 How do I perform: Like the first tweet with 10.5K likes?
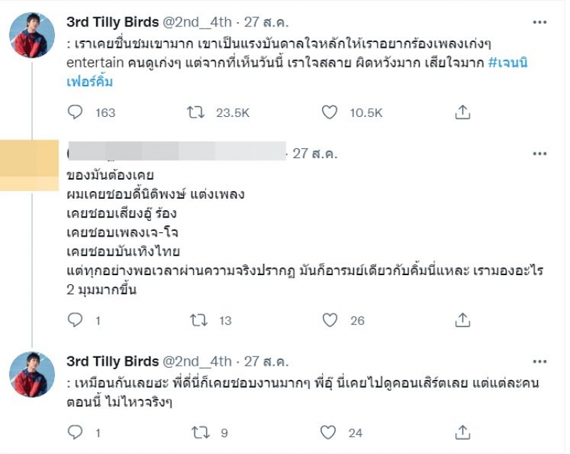coord(330,113)
